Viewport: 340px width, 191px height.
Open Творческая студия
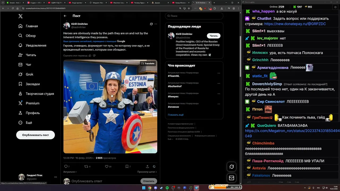[x=36, y=94]
